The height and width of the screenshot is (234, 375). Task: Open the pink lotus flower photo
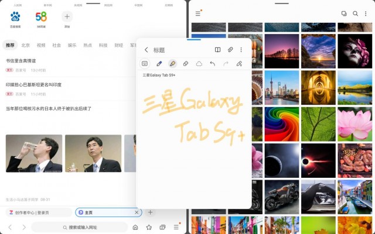point(355,124)
